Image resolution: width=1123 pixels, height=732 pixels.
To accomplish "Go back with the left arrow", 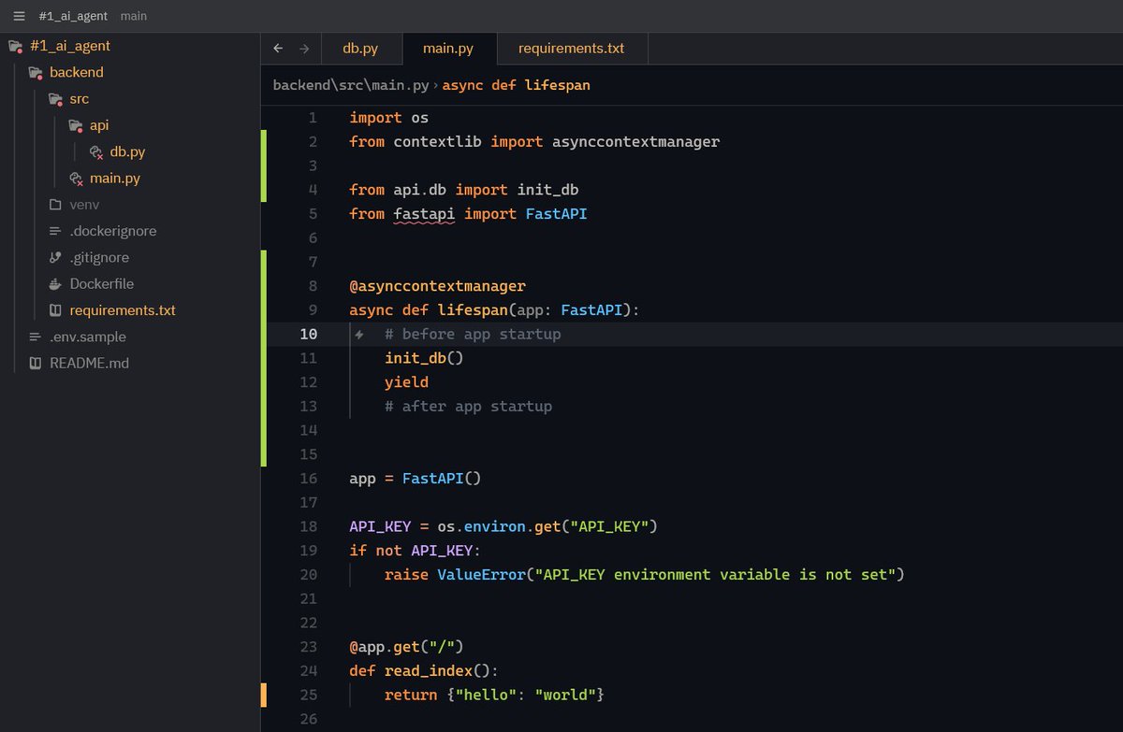I will (278, 49).
